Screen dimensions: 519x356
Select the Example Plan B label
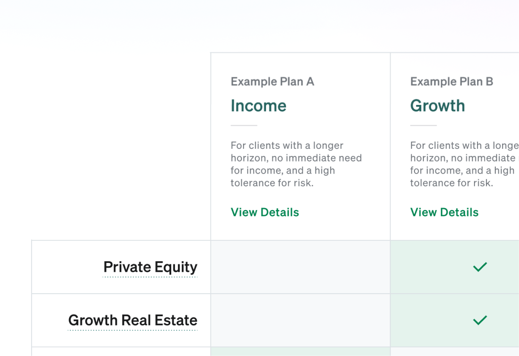click(452, 81)
